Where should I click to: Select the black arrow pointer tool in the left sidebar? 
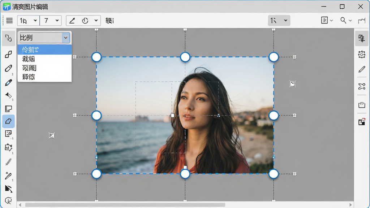pyautogui.click(x=9, y=188)
